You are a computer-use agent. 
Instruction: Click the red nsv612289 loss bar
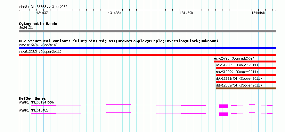[246, 68]
